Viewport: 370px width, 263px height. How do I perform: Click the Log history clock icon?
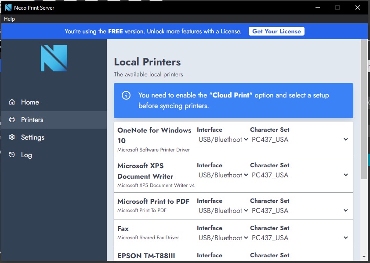coord(12,155)
